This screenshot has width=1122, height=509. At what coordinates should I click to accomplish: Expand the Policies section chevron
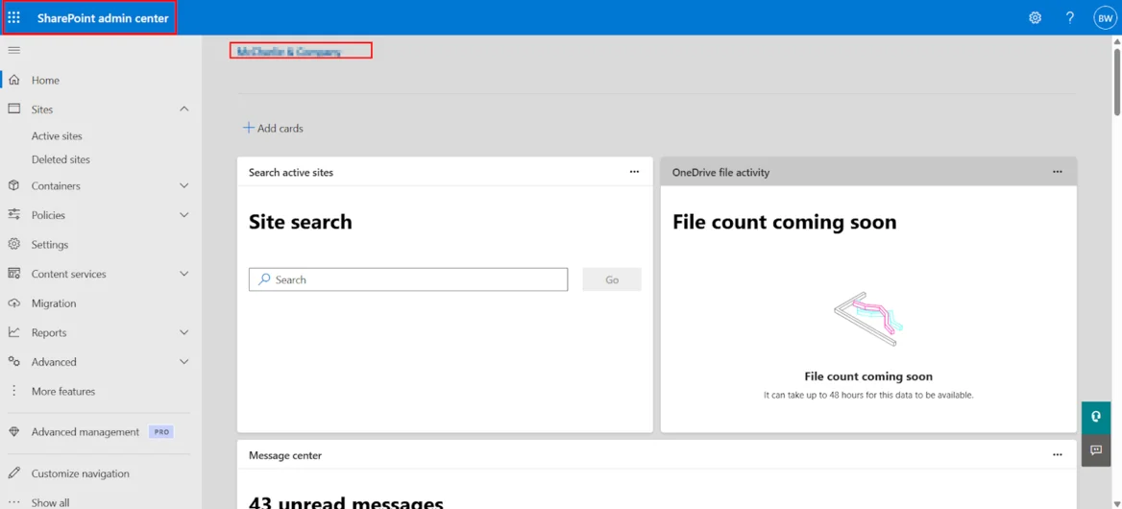click(183, 215)
